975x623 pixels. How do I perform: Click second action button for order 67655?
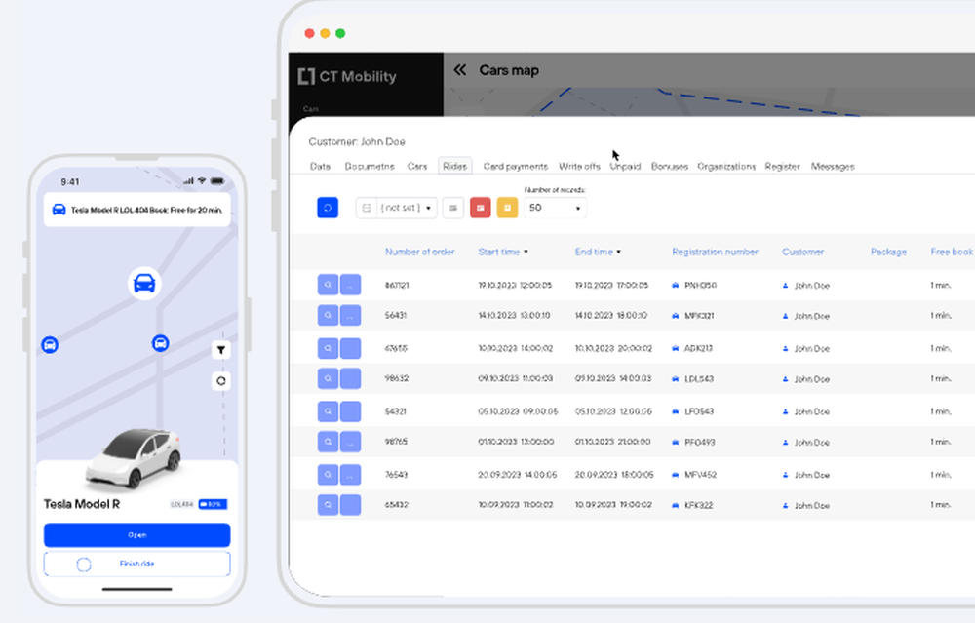coord(350,348)
